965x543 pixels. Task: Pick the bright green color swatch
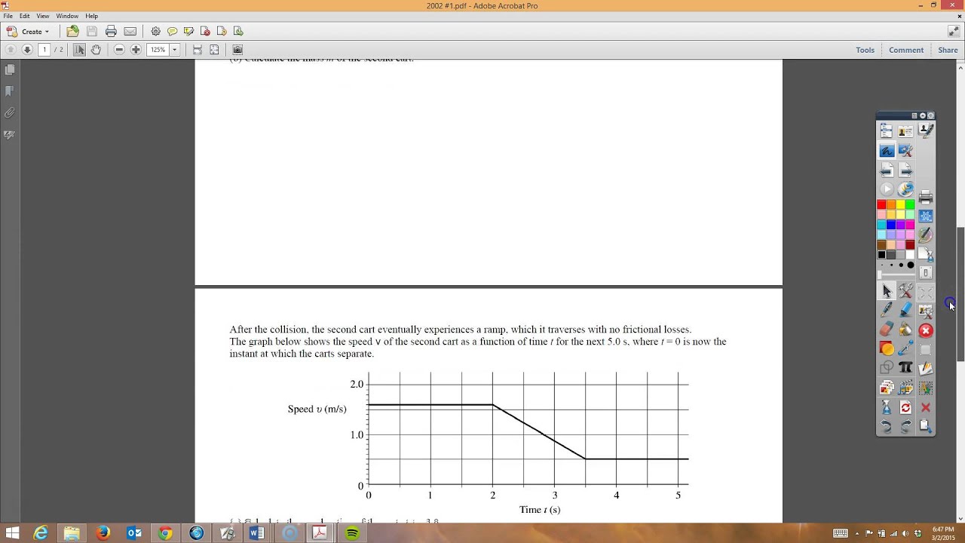click(x=910, y=204)
